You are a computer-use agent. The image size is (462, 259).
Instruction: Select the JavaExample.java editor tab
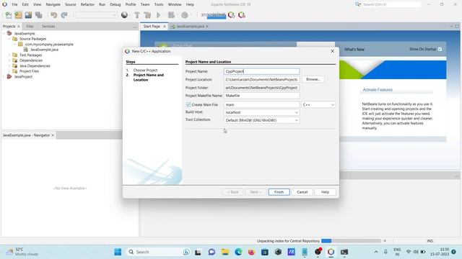[190, 26]
